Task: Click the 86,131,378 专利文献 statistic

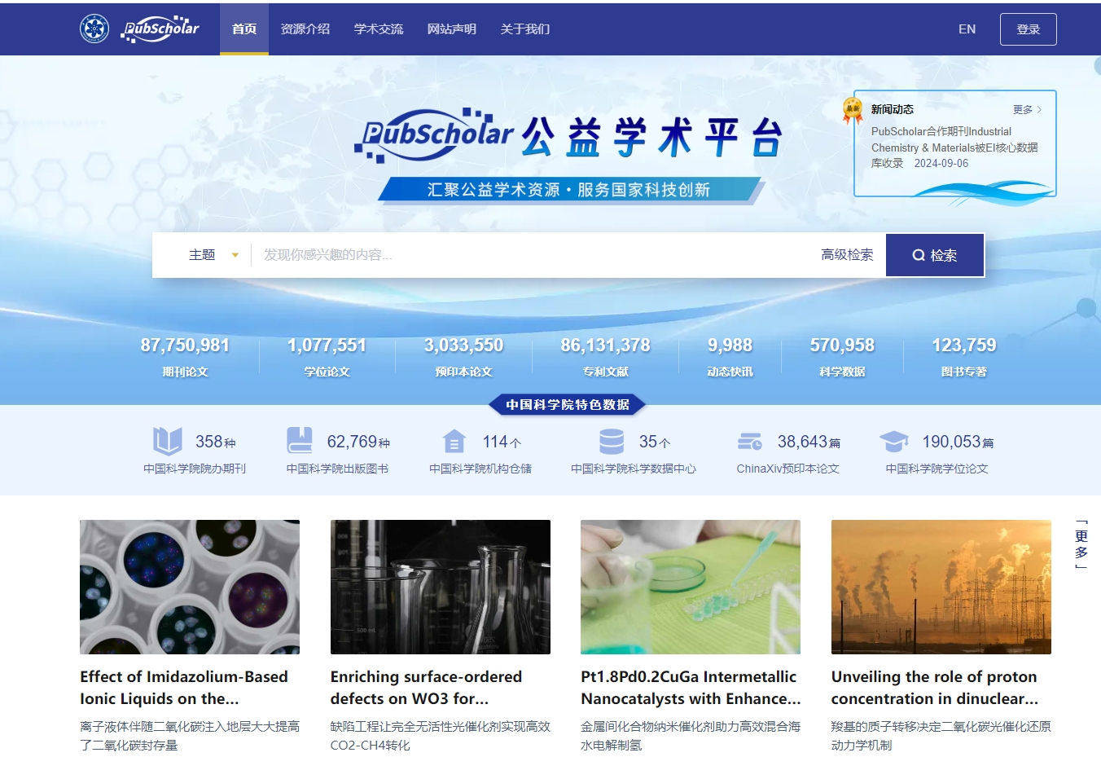Action: tap(605, 357)
